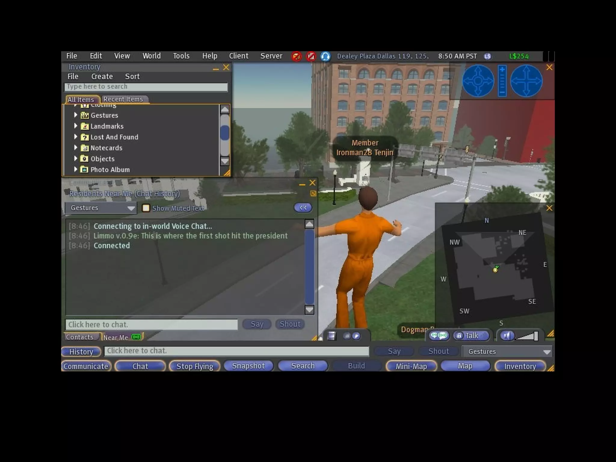Click the Communicate window chat input
The height and width of the screenshot is (462, 616).
click(152, 324)
